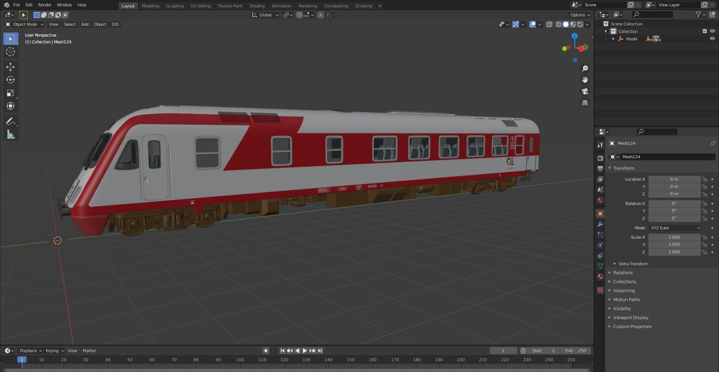
Task: Click the Location X input field
Action: (674, 179)
